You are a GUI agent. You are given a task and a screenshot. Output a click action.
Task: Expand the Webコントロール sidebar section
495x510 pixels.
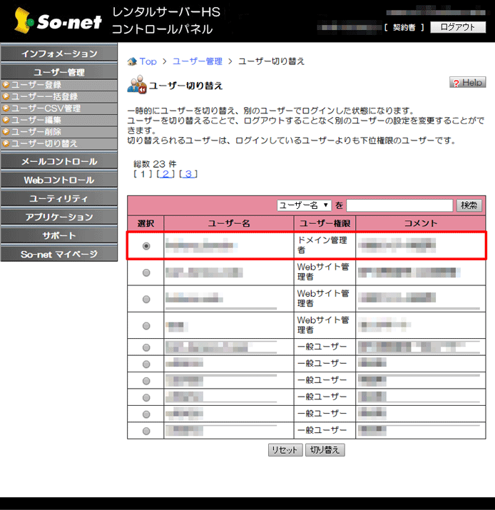pos(58,180)
